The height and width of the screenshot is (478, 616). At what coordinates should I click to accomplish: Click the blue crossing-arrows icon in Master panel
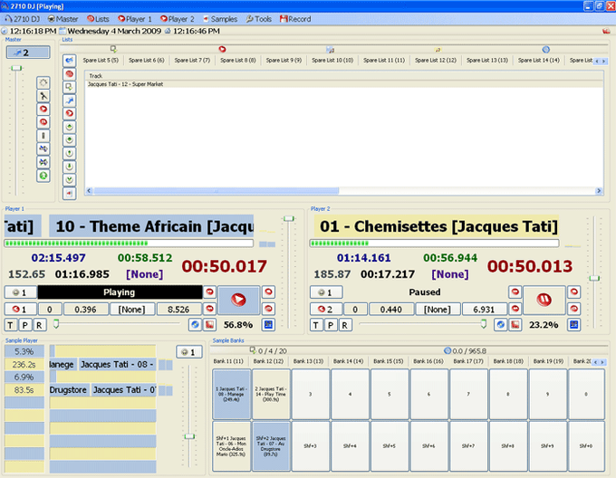pos(43,162)
